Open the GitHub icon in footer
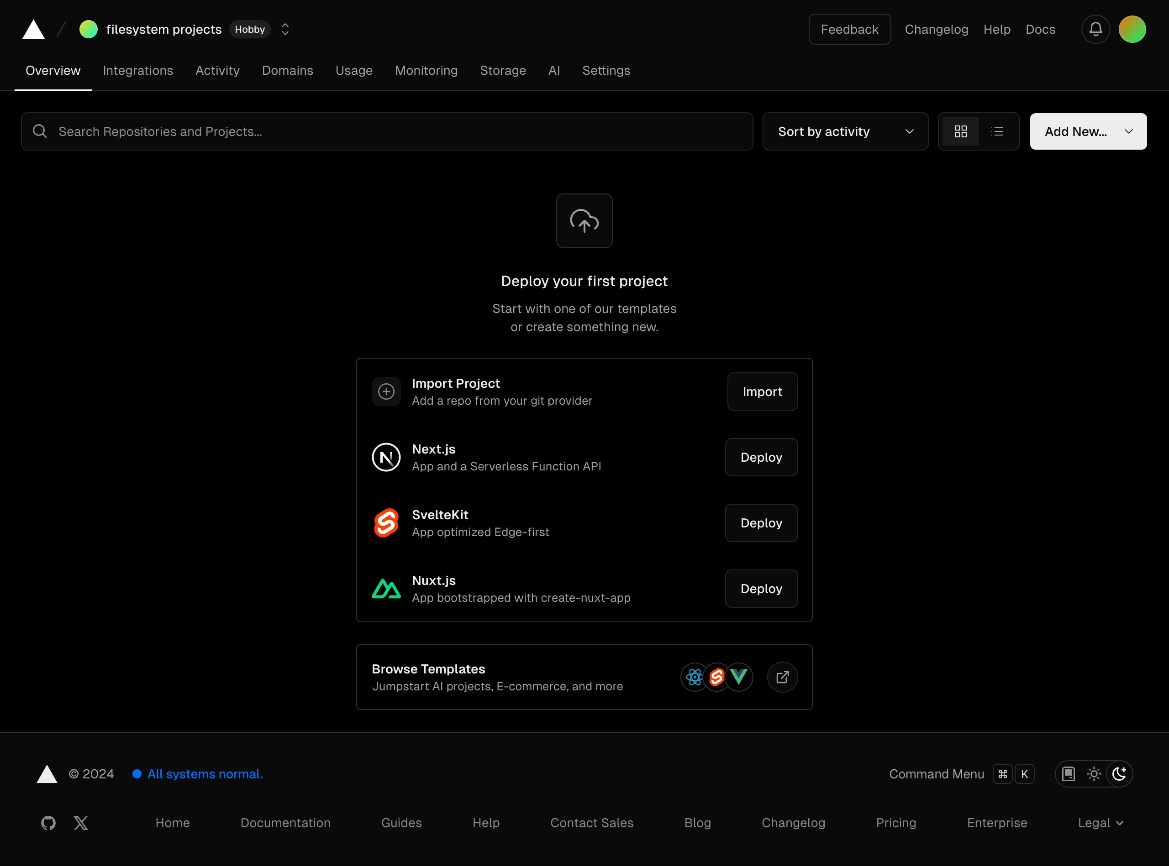 pos(48,823)
